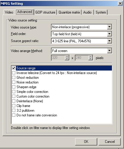Click the width pixels field showing 320
Viewport: 124px width, 149px height.
58,58
